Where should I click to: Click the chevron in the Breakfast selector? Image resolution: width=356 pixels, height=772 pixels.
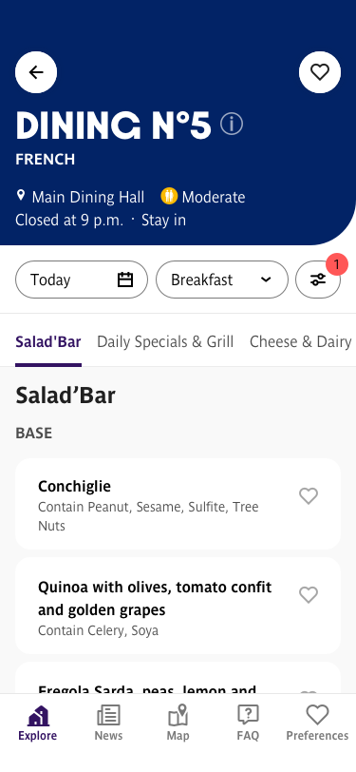click(266, 280)
